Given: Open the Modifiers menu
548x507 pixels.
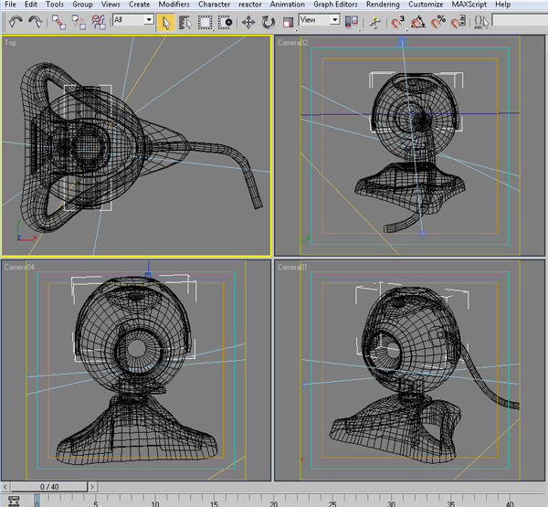Looking at the screenshot, I should point(174,5).
